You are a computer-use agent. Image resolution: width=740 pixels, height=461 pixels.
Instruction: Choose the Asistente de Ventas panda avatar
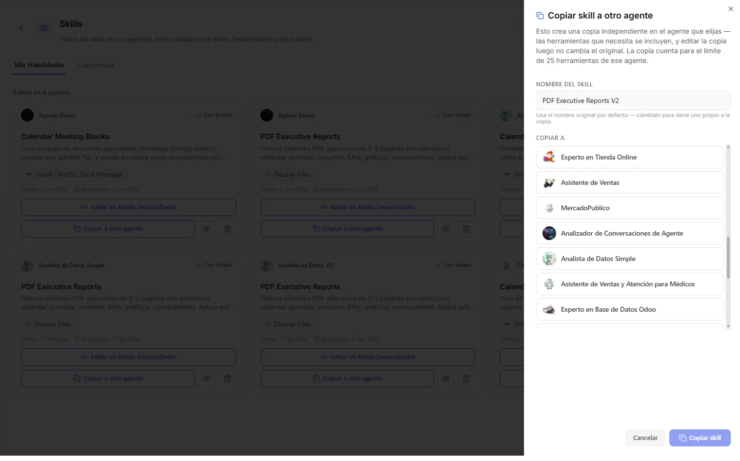pyautogui.click(x=549, y=182)
